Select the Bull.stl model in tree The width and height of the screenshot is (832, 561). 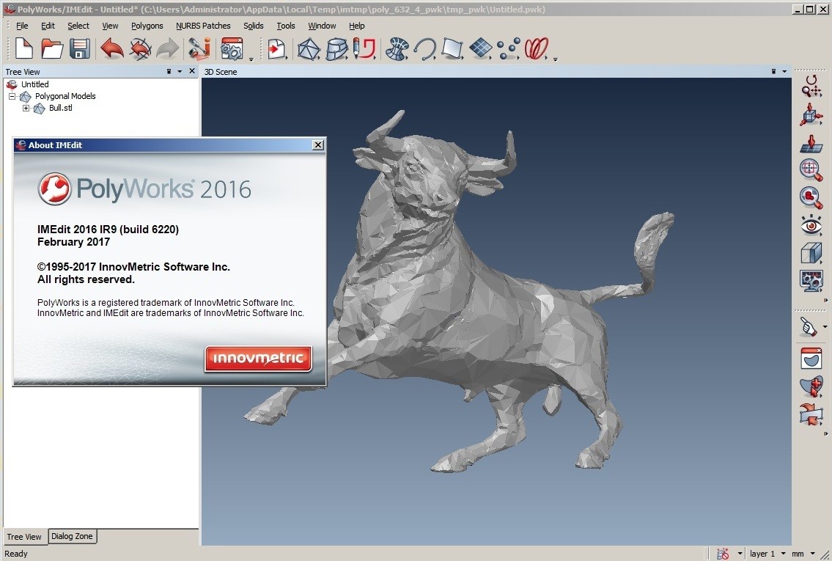[x=61, y=108]
